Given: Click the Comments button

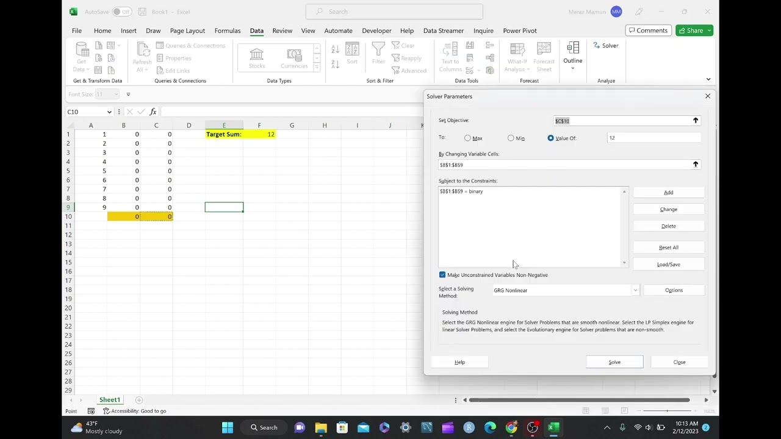Looking at the screenshot, I should [x=649, y=30].
